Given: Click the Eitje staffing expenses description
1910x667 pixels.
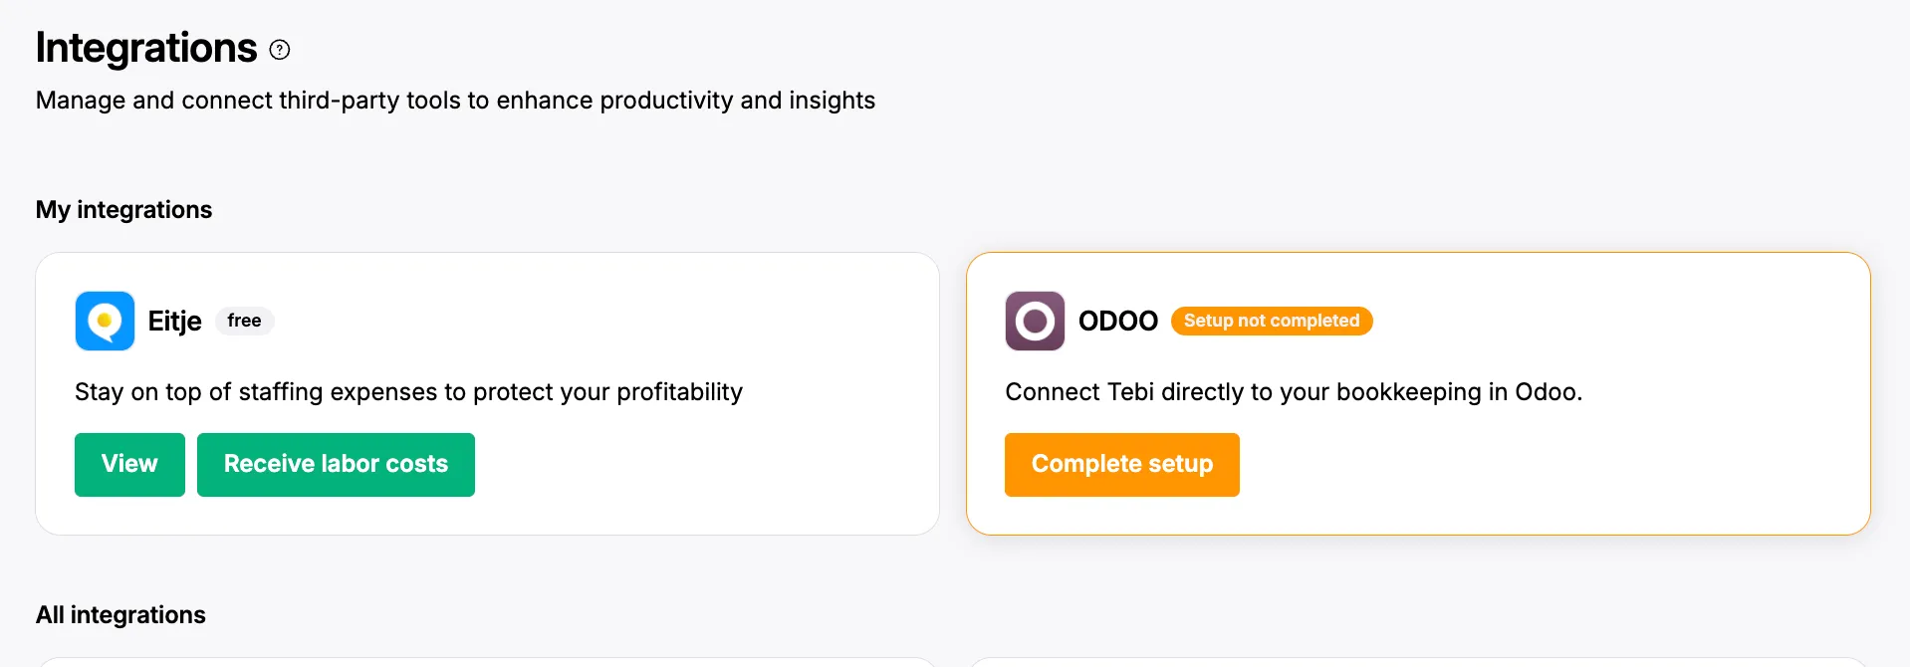Looking at the screenshot, I should coord(408,392).
